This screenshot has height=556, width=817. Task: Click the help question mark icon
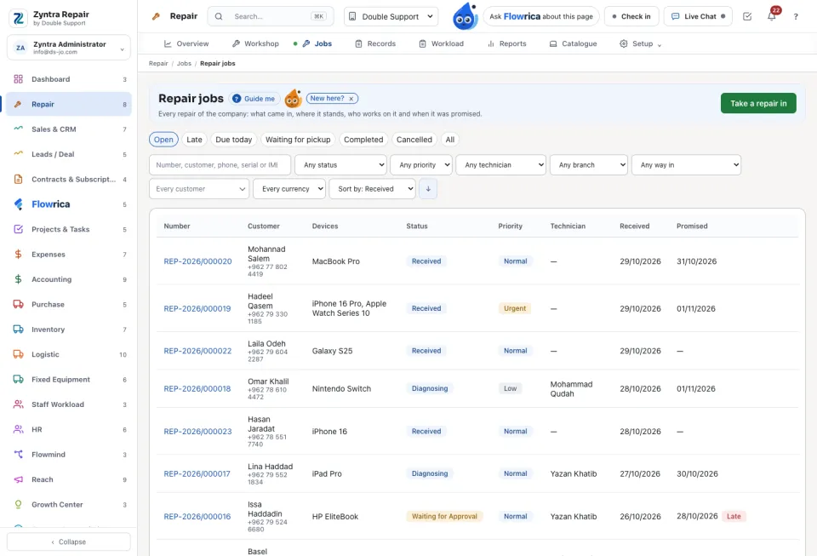point(796,17)
